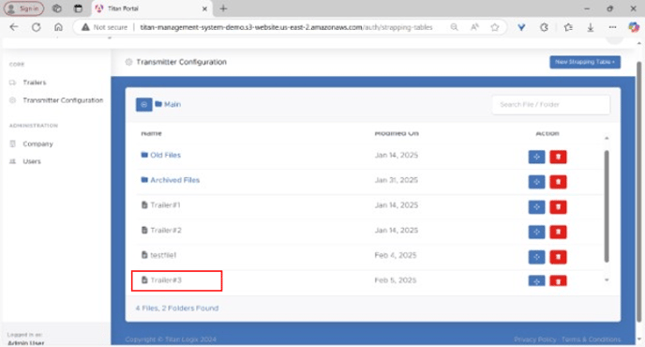Close the Titan Portal tab
The height and width of the screenshot is (347, 645).
pos(204,8)
